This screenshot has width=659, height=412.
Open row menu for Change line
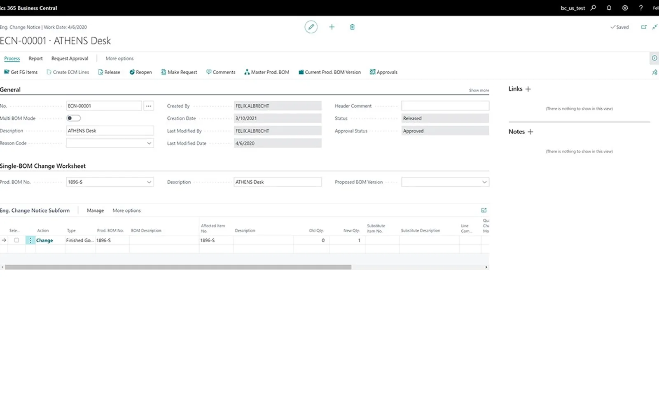pos(30,240)
